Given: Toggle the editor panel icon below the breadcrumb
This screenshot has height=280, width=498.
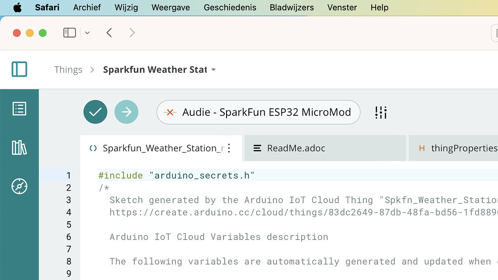Looking at the screenshot, I should point(19,69).
